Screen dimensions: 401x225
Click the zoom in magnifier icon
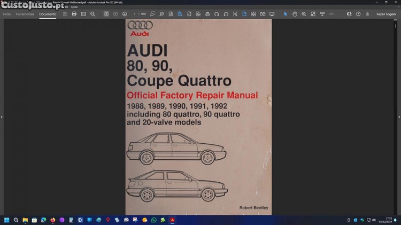(304, 14)
